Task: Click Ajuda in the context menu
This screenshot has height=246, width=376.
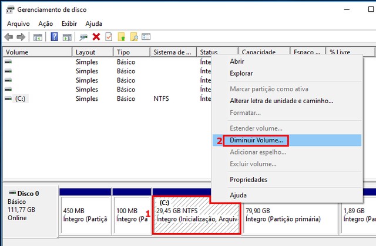Action: pyautogui.click(x=287, y=195)
